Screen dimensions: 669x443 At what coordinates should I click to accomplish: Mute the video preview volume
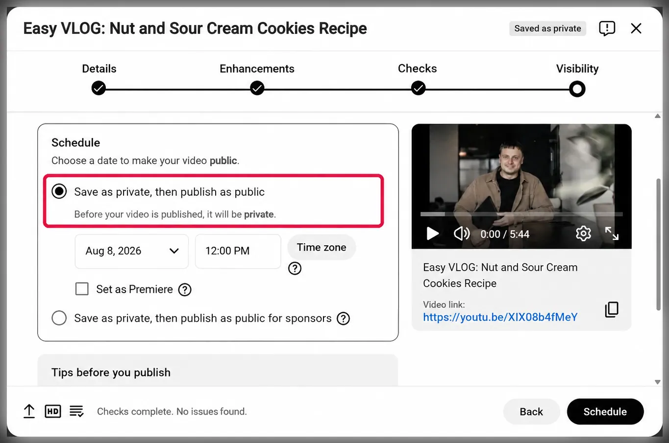[461, 233]
